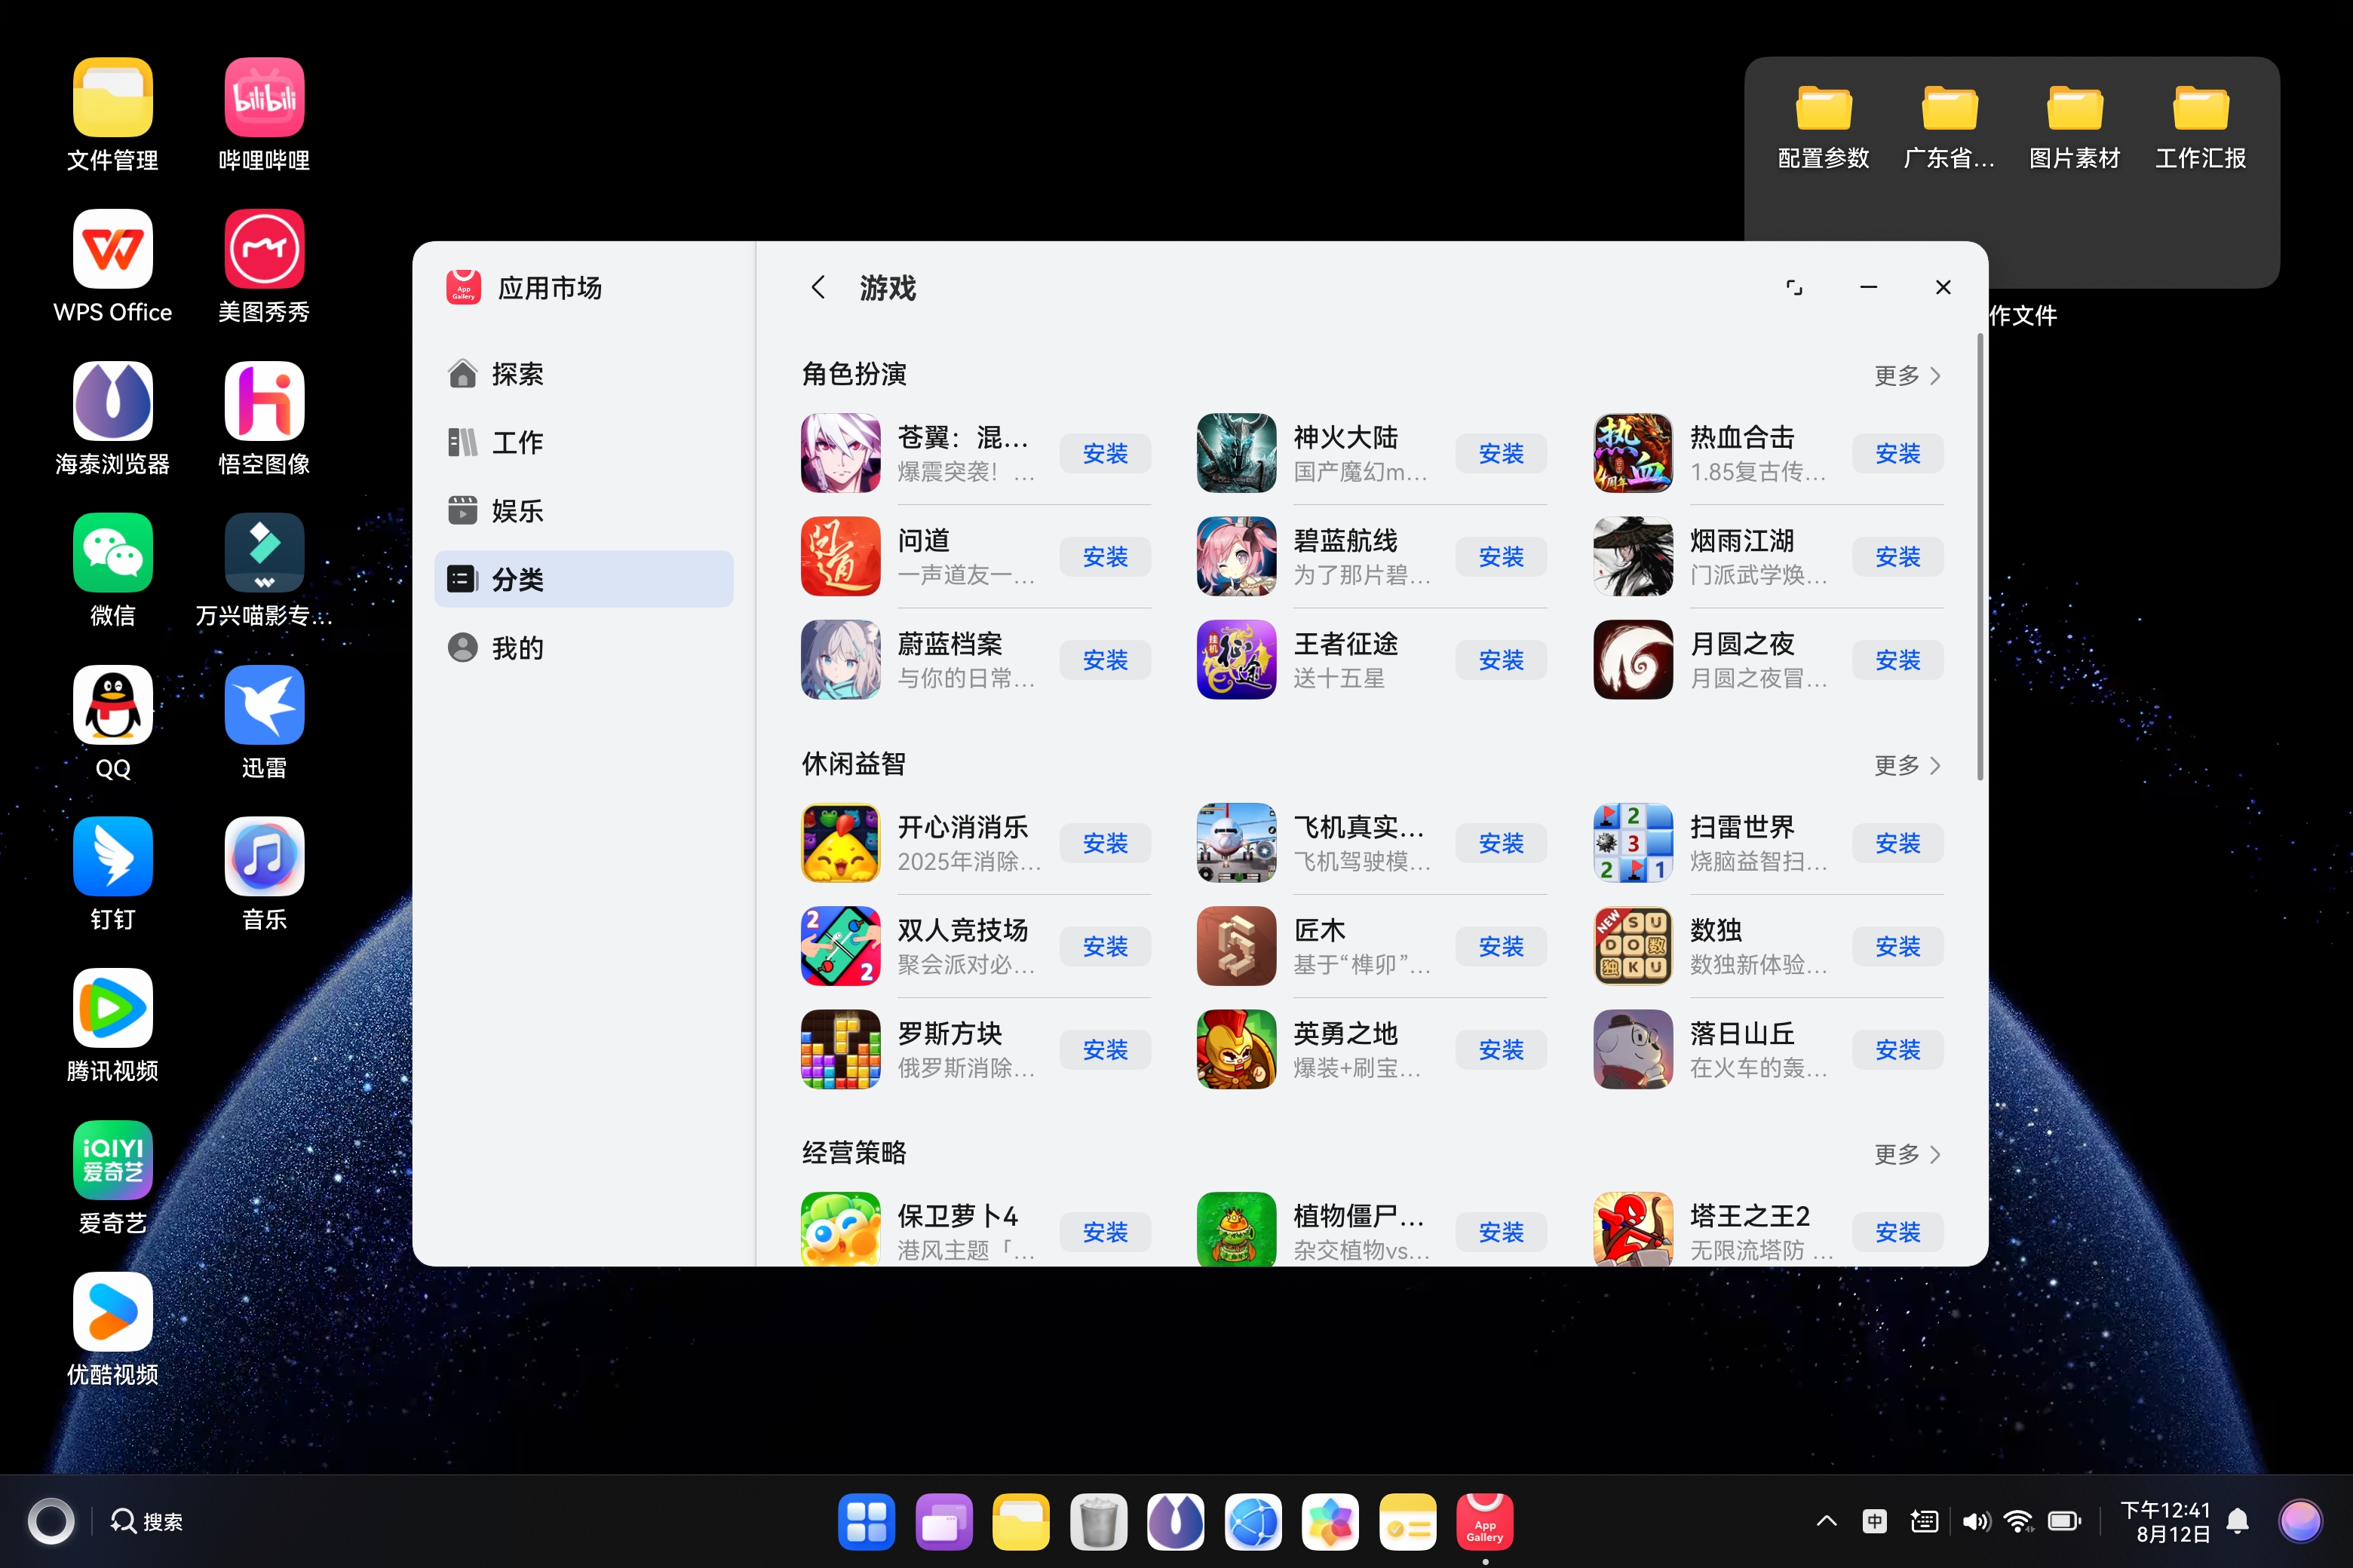Install 开心消消乐
Image resolution: width=2353 pixels, height=1568 pixels.
click(1104, 843)
